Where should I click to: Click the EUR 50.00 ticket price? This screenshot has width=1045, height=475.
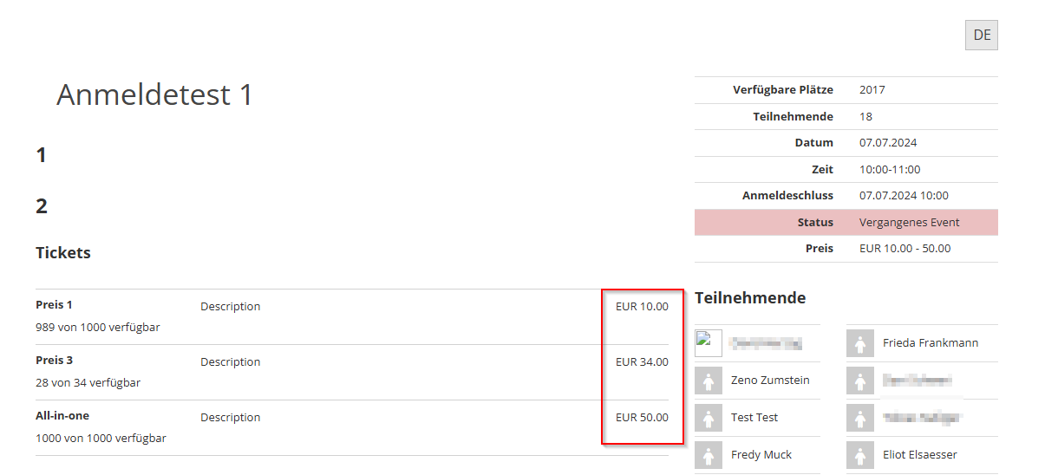pos(642,418)
